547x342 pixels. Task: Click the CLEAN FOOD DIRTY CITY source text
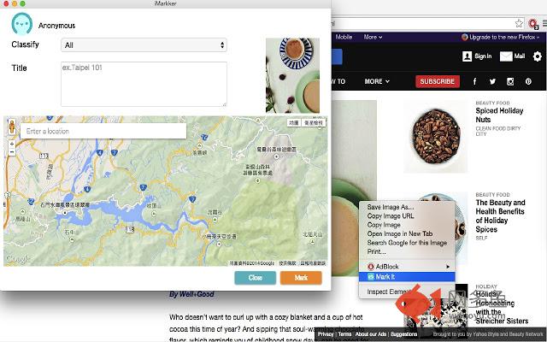point(497,131)
